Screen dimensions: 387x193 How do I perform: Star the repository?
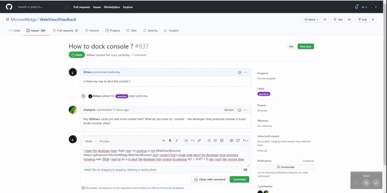click(x=338, y=20)
